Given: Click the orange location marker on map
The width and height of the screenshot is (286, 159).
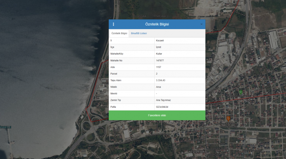Looking at the screenshot, I should pos(228,118).
